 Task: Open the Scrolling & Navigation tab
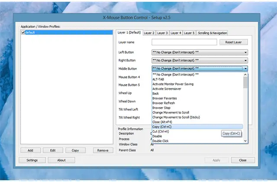tap(212, 33)
